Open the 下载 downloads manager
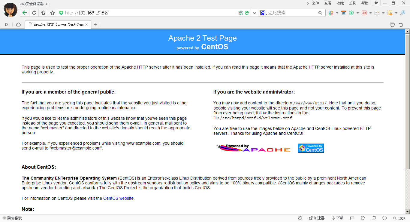This screenshot has width=410, height=222. coord(337,218)
